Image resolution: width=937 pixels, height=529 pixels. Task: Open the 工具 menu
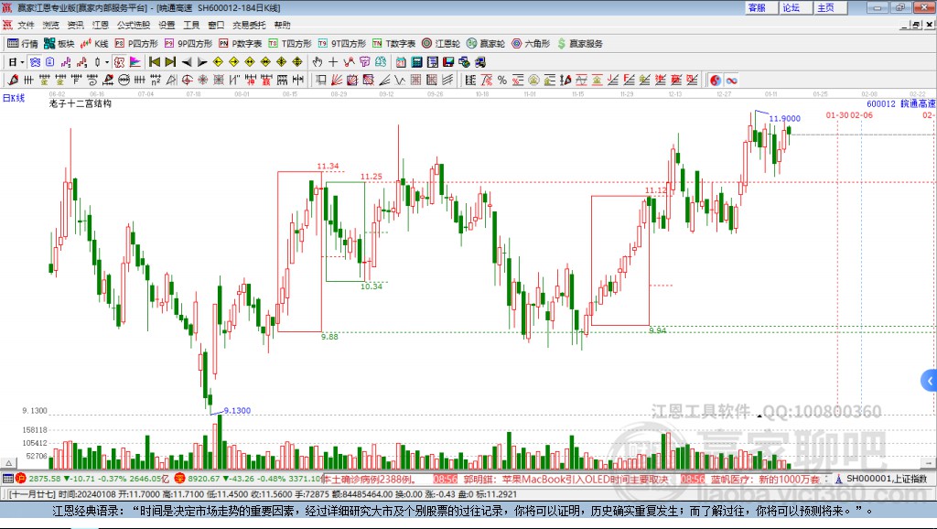click(x=191, y=25)
